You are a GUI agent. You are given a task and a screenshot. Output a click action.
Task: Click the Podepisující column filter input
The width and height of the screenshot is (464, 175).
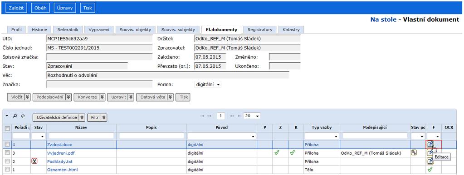coord(375,136)
